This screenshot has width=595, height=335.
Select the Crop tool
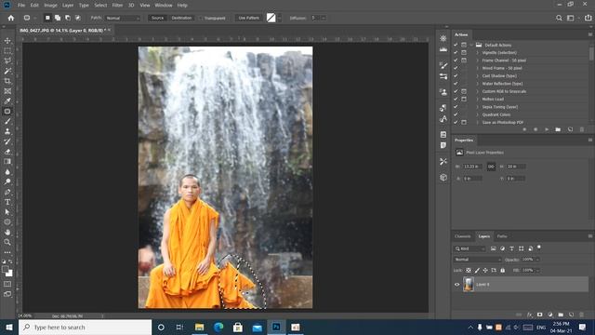[x=7, y=81]
